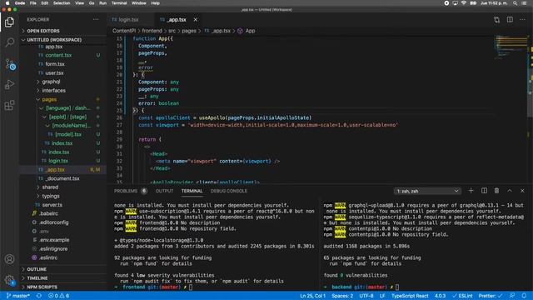Open the Apple menu

(x=7, y=3)
